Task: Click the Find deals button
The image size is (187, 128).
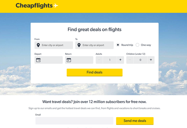Action: coord(94,72)
